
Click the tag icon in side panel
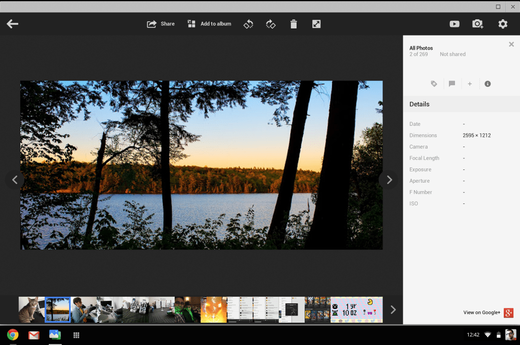[434, 84]
